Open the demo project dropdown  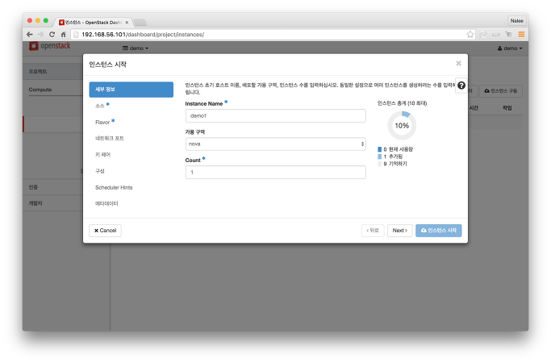[136, 48]
